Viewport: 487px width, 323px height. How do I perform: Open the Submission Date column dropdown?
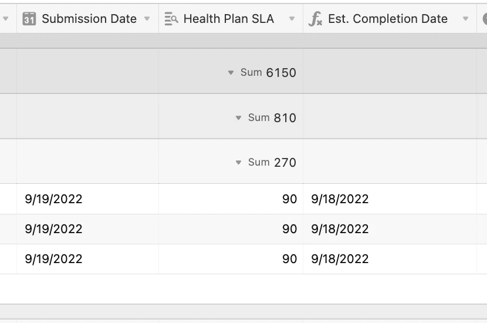pyautogui.click(x=147, y=19)
